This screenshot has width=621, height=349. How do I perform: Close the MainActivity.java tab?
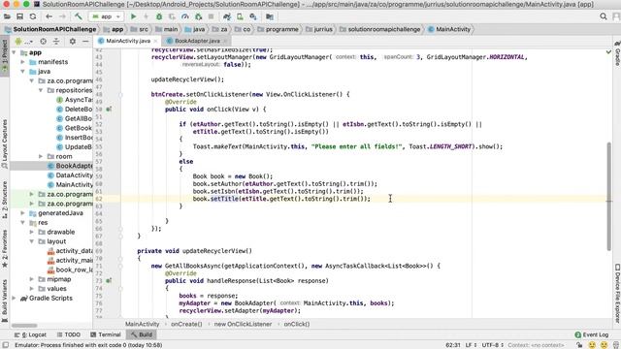pyautogui.click(x=155, y=41)
